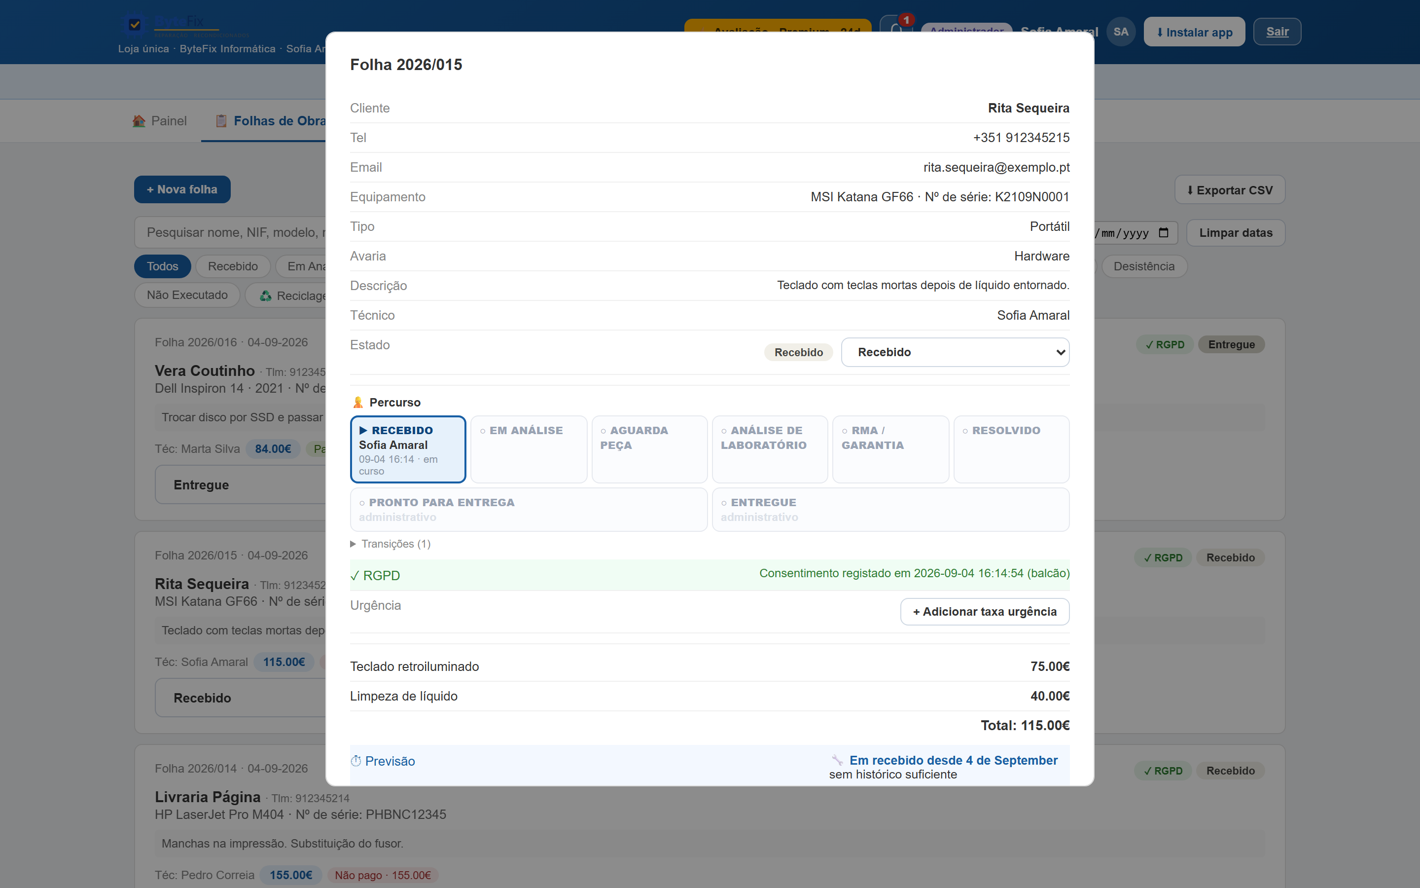Screen dimensions: 1420x888
Task: Click the recycle icon on Reciclagem chip
Action: pyautogui.click(x=266, y=296)
